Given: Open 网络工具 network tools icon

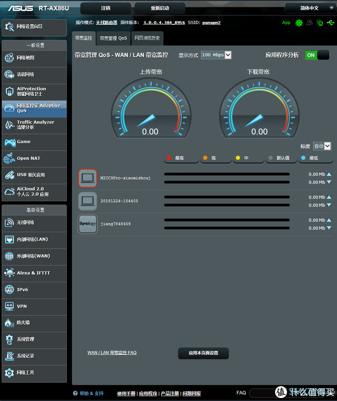Looking at the screenshot, I should [x=9, y=373].
